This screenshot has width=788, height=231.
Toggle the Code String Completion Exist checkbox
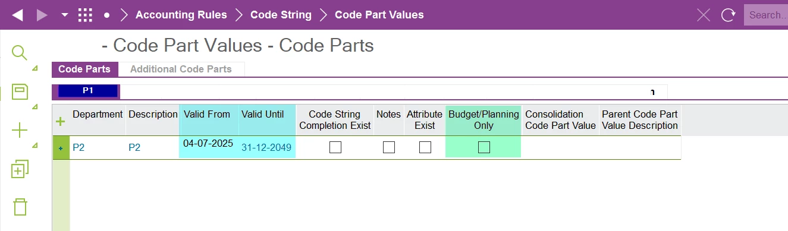click(x=335, y=147)
